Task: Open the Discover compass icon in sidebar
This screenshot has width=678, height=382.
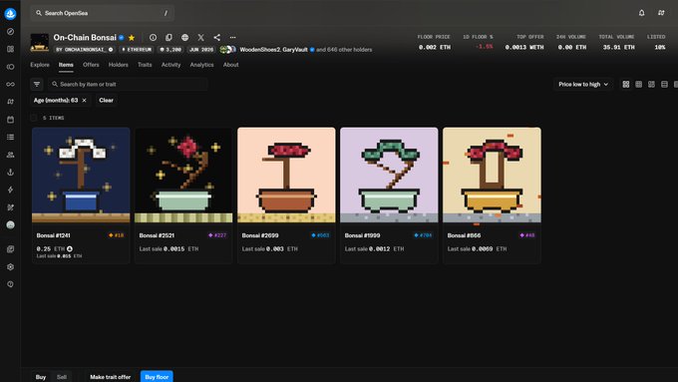Action: (x=10, y=32)
